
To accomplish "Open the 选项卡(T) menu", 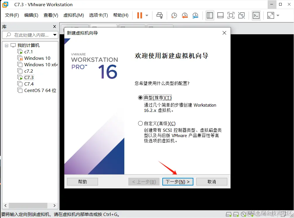I will click(98, 15).
